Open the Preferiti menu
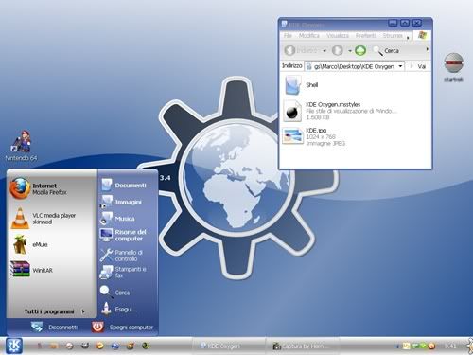This screenshot has height=355, width=473. [x=366, y=36]
